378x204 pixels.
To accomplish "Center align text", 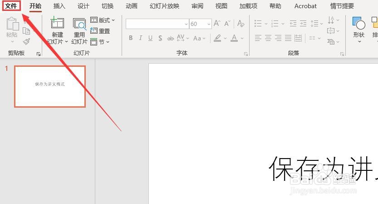I will point(268,38).
